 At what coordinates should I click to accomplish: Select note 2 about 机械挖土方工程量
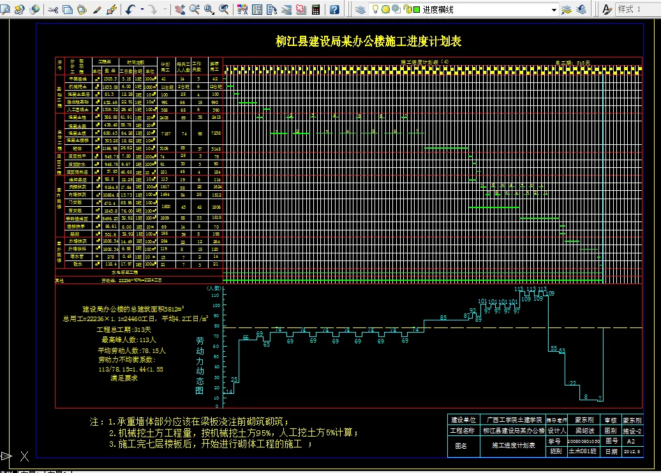234,433
